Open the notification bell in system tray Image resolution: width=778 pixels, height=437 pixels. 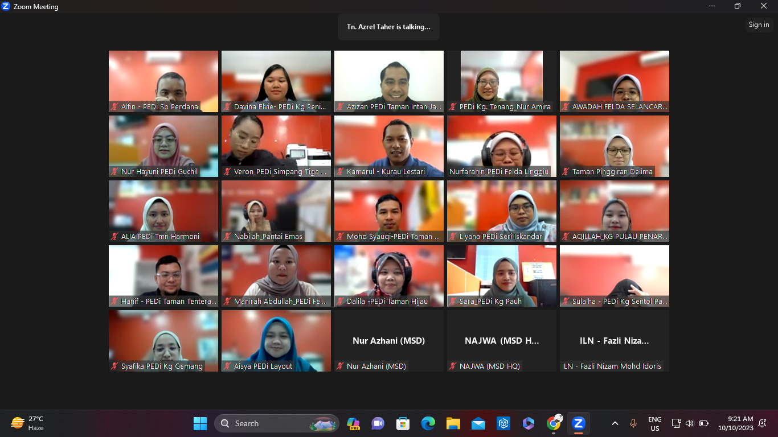762,423
